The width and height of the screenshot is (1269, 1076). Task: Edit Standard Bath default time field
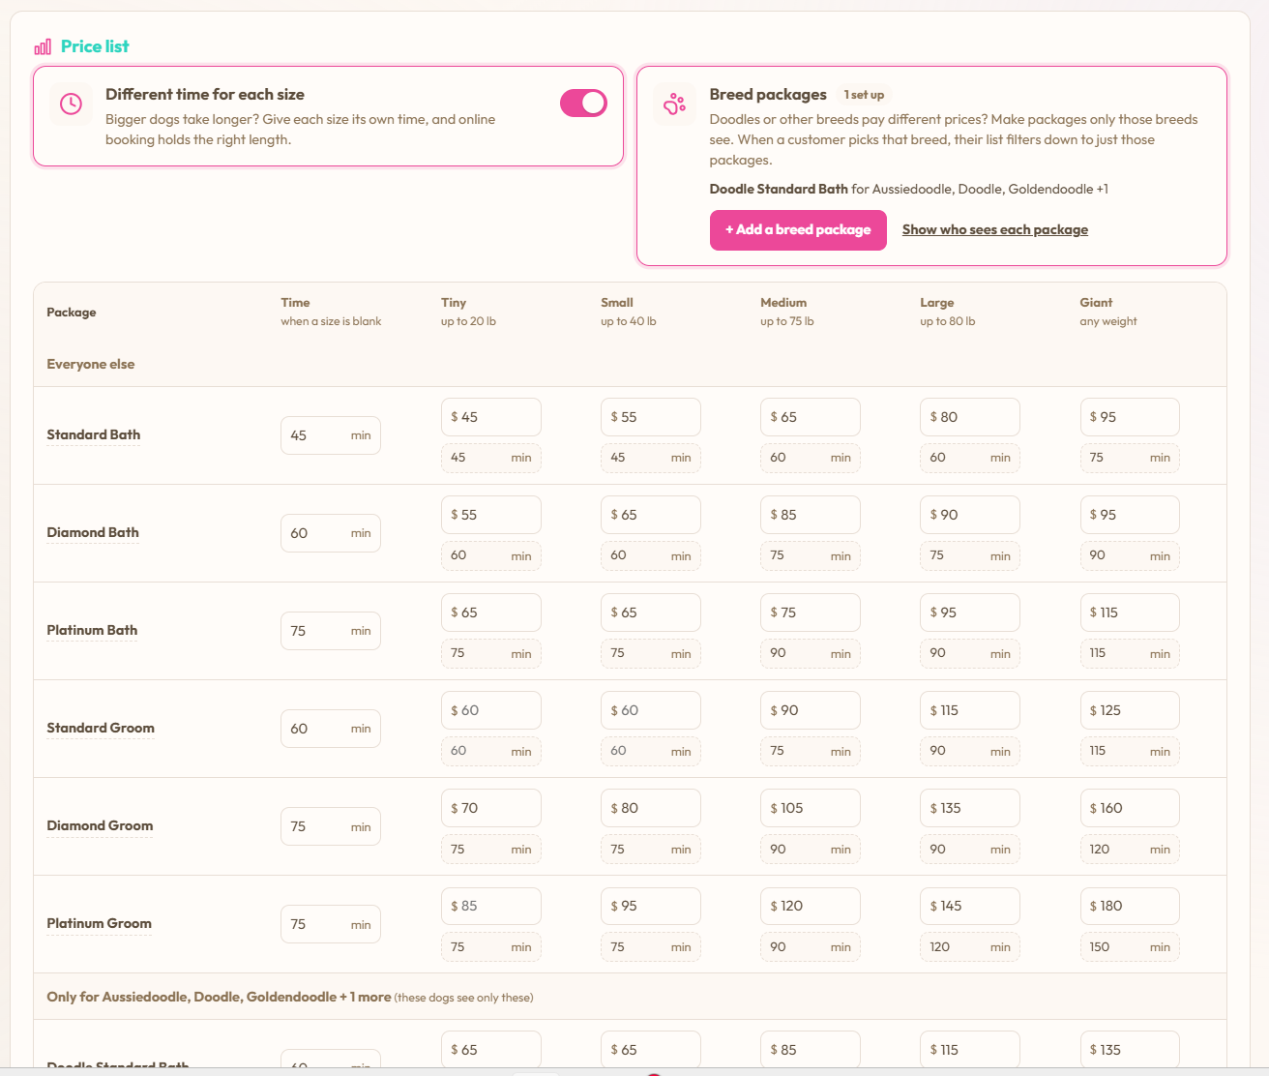tap(331, 435)
